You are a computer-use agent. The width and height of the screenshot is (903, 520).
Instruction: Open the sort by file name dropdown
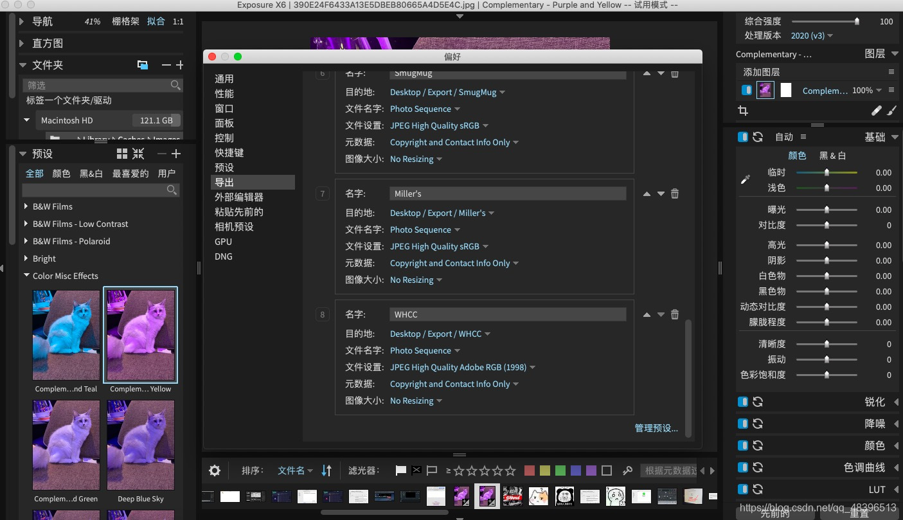click(x=295, y=471)
